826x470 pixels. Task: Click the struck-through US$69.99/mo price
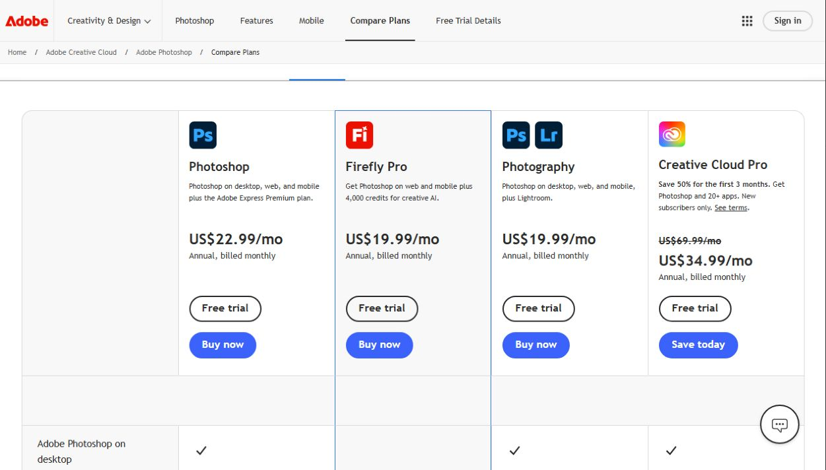(690, 241)
